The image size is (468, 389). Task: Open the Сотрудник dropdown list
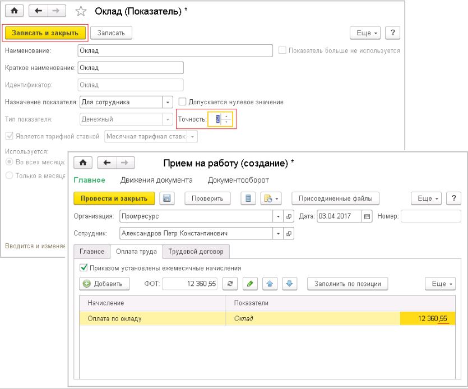[279, 233]
